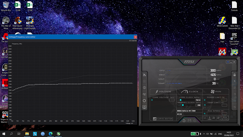Click the Core Voltage value field

point(172,100)
